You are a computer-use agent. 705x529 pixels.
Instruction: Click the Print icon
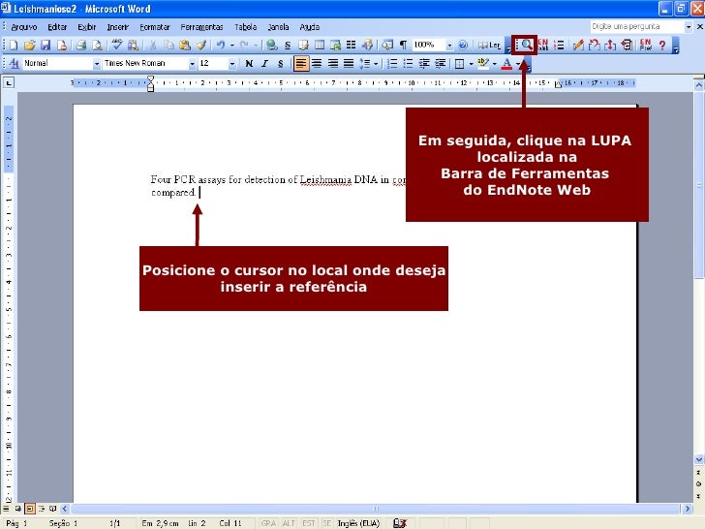(x=81, y=45)
